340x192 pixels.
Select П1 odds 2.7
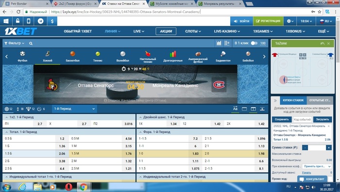pos(40,124)
